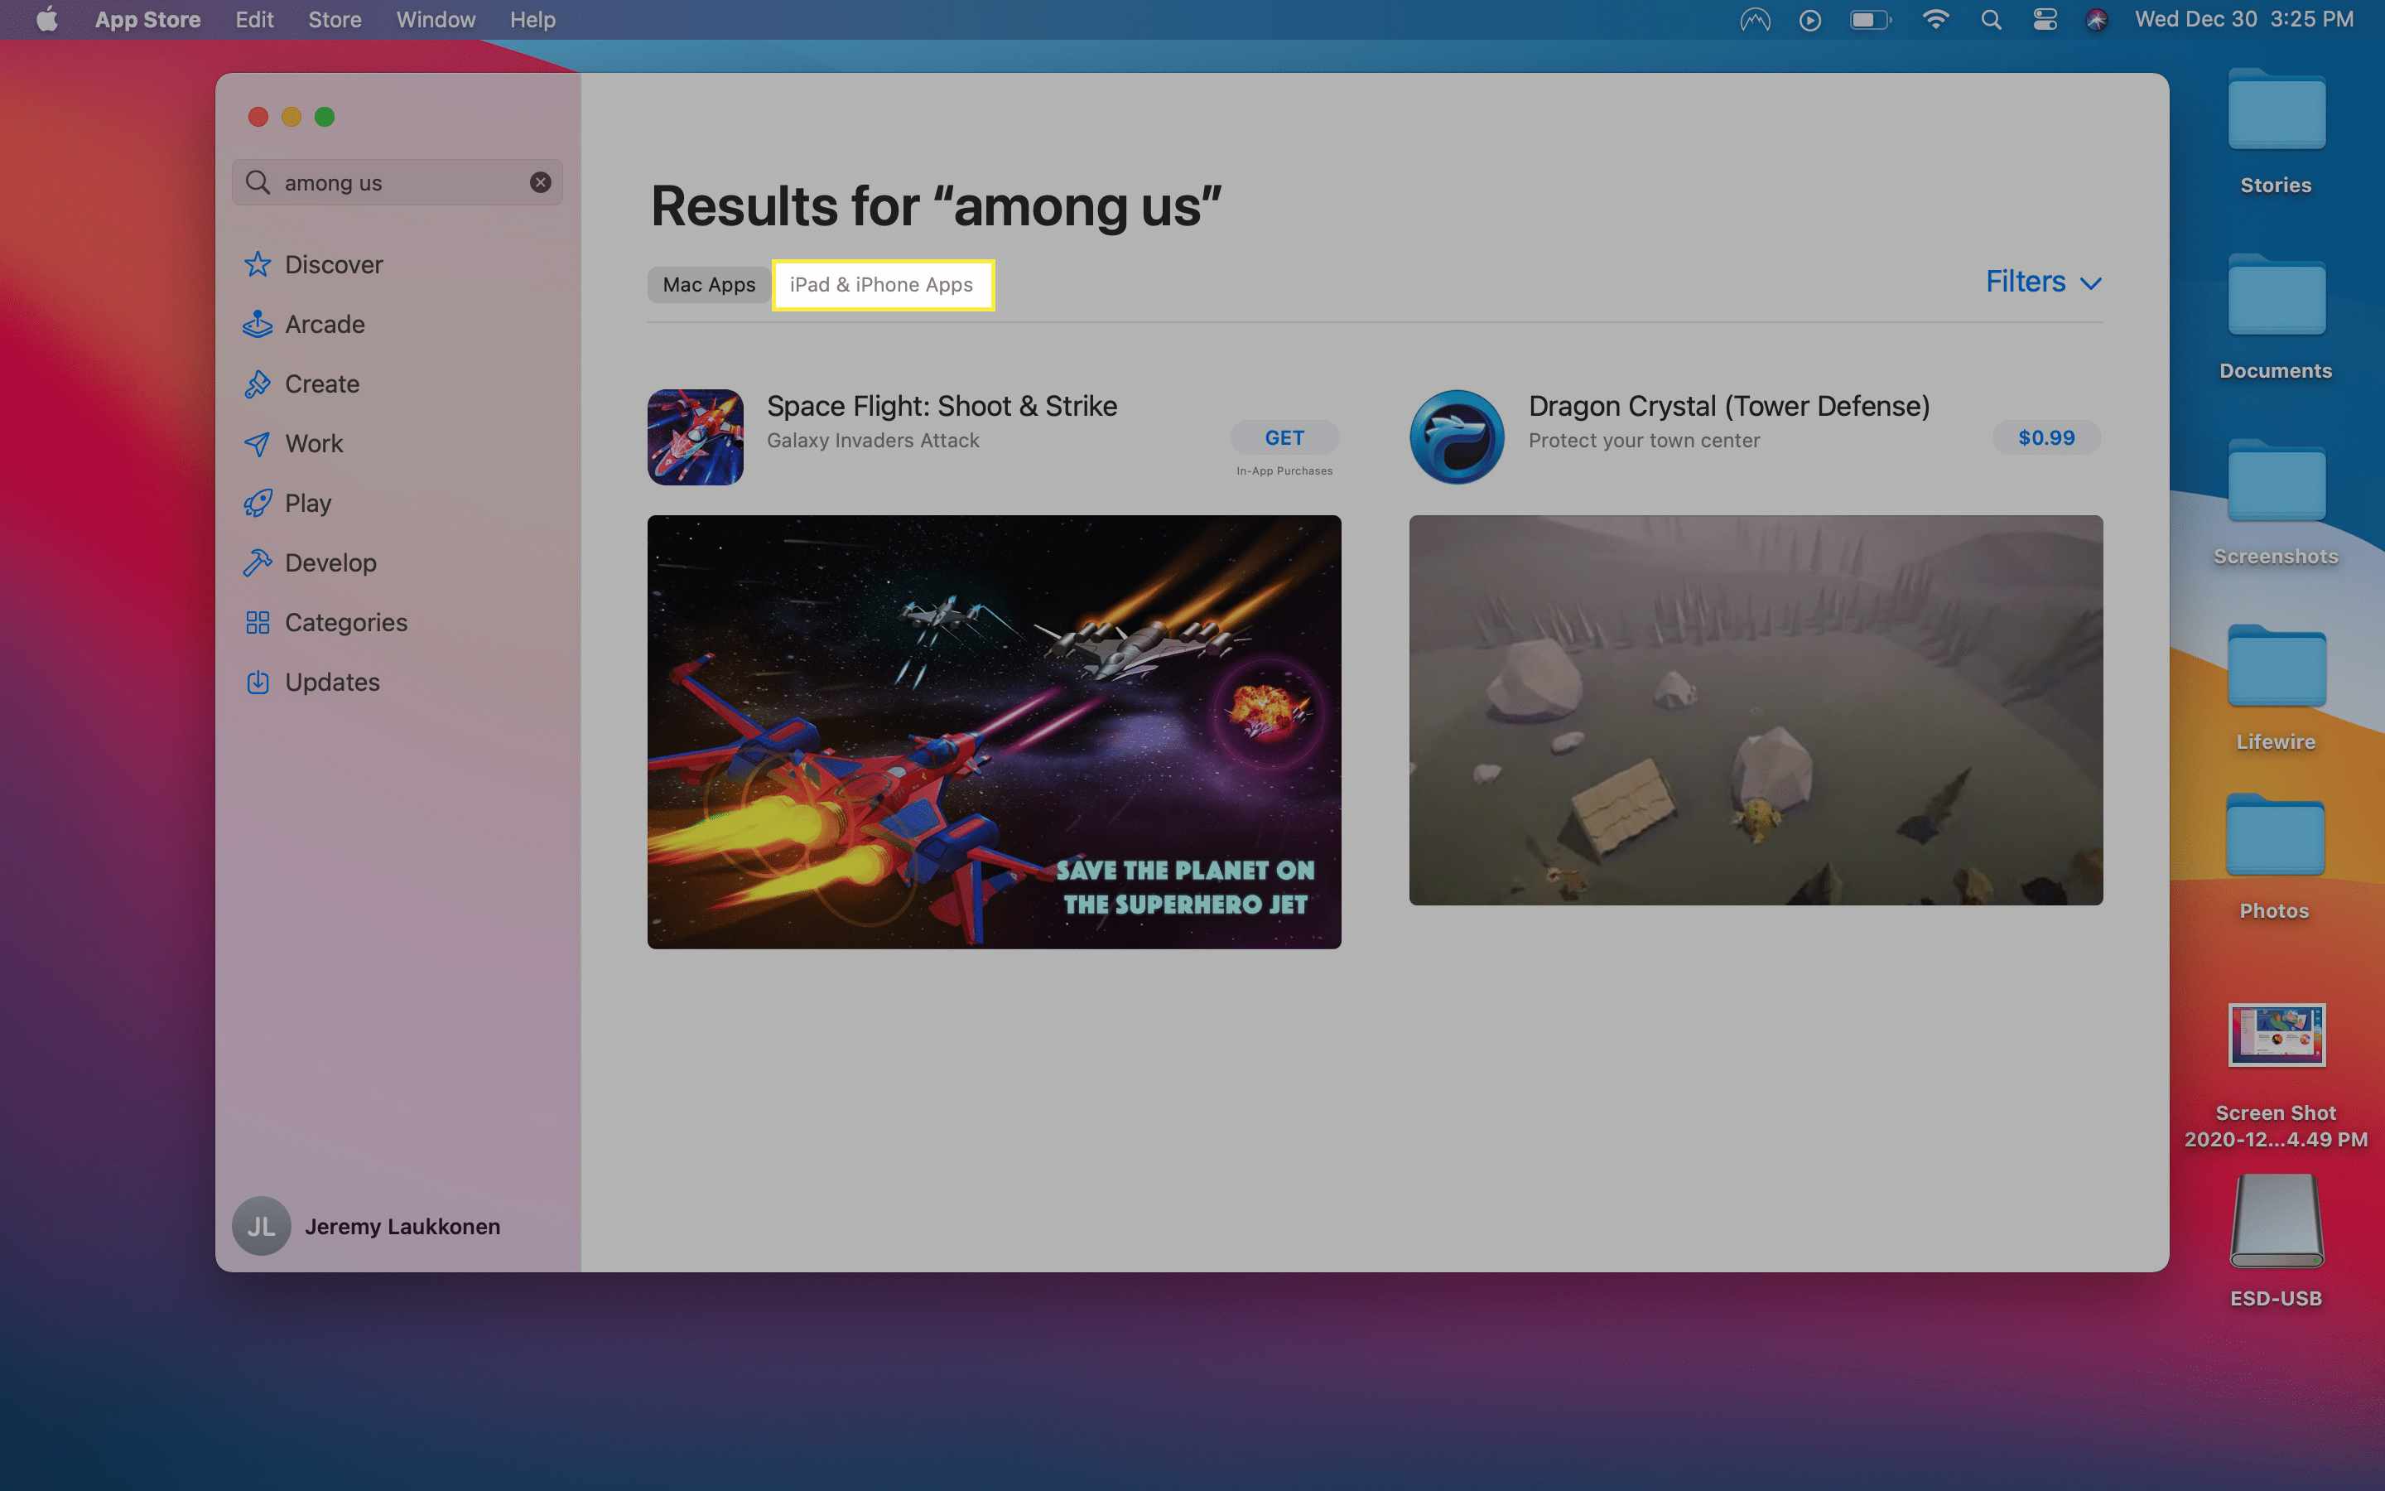Screen dimensions: 2385x1491
Task: Open the Help menu
Action: pyautogui.click(x=532, y=20)
